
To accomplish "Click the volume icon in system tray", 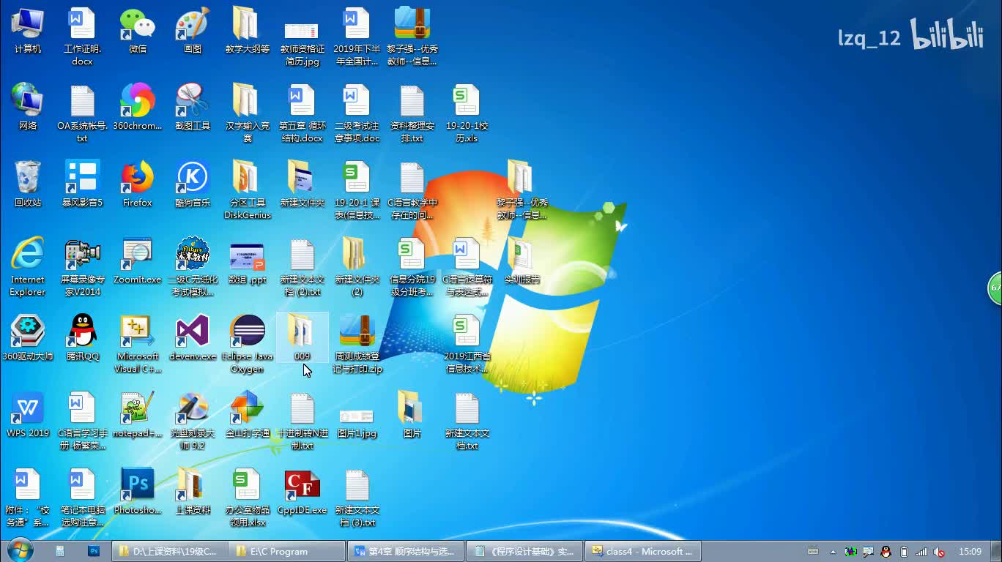I will tap(939, 552).
